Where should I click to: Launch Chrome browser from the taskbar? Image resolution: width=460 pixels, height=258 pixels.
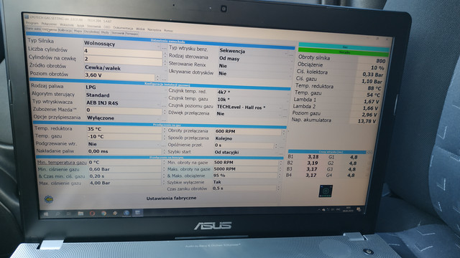pyautogui.click(x=103, y=214)
